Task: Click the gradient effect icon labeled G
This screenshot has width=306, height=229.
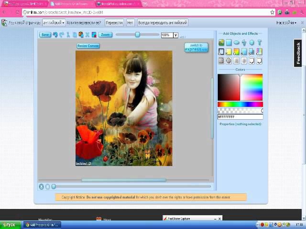Action: (x=236, y=52)
